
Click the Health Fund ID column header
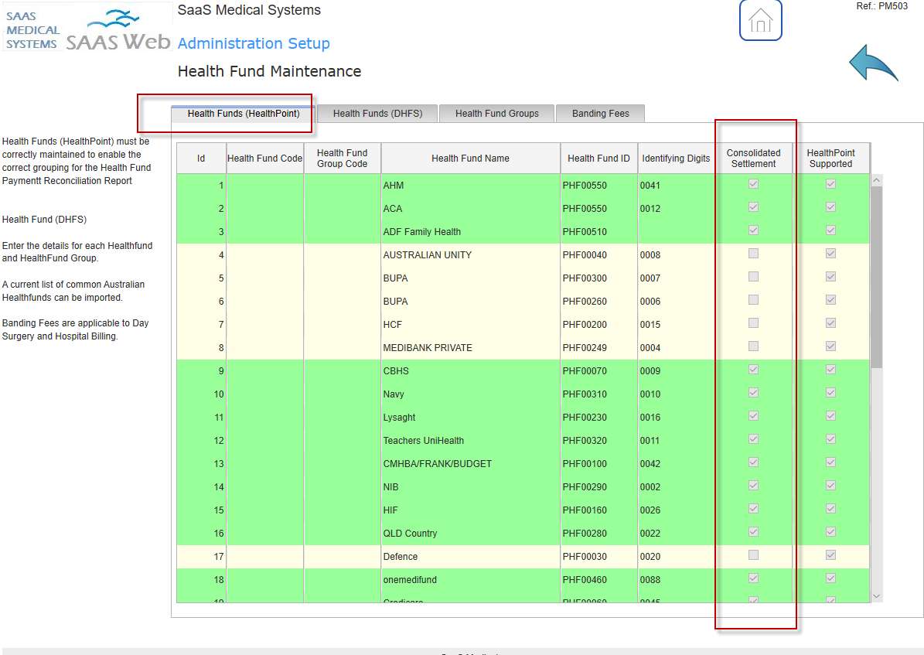pos(598,158)
